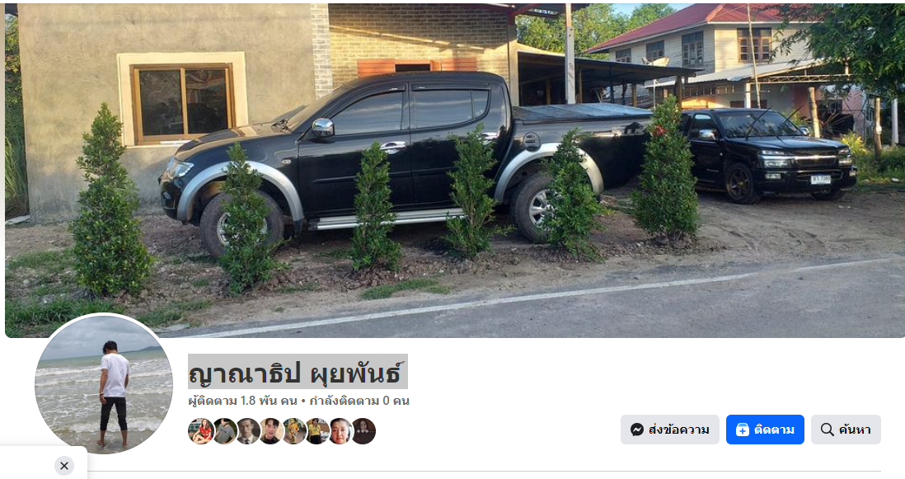The height and width of the screenshot is (479, 905).
Task: Follow this profile with ติดตาม button
Action: tap(765, 430)
